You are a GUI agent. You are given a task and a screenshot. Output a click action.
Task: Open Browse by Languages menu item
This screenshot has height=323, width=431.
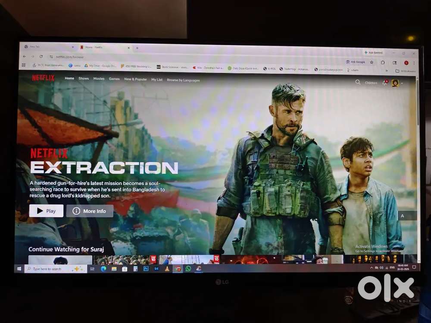pyautogui.click(x=183, y=80)
